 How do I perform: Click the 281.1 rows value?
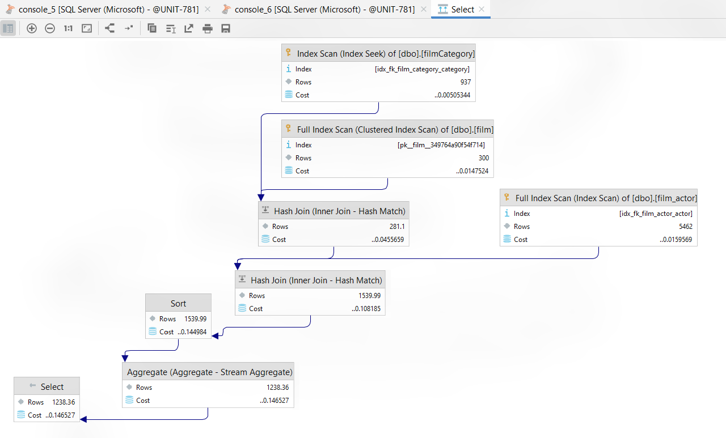click(397, 227)
